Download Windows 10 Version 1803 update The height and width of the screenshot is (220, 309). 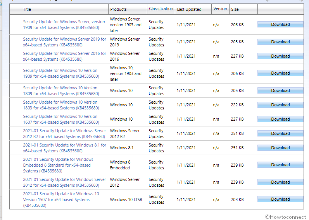[x=280, y=105]
